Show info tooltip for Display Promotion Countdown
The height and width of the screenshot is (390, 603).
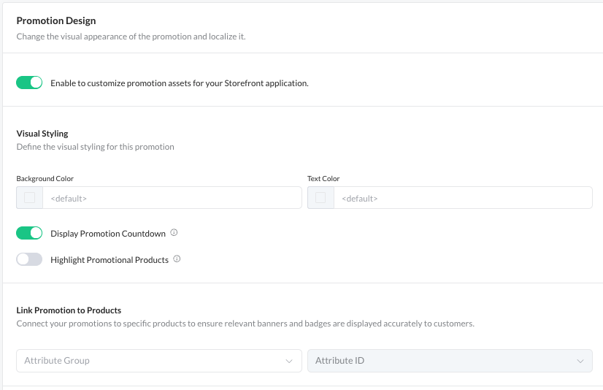[174, 233]
